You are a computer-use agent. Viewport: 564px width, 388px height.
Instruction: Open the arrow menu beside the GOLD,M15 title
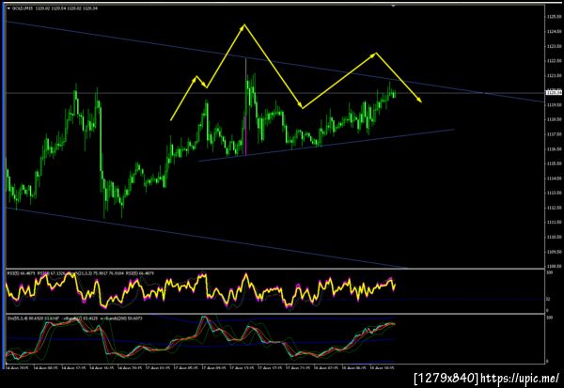(9, 8)
